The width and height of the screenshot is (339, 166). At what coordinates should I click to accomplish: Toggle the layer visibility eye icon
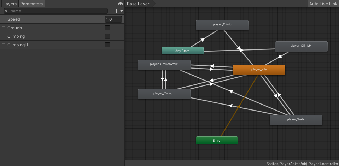tap(121, 4)
